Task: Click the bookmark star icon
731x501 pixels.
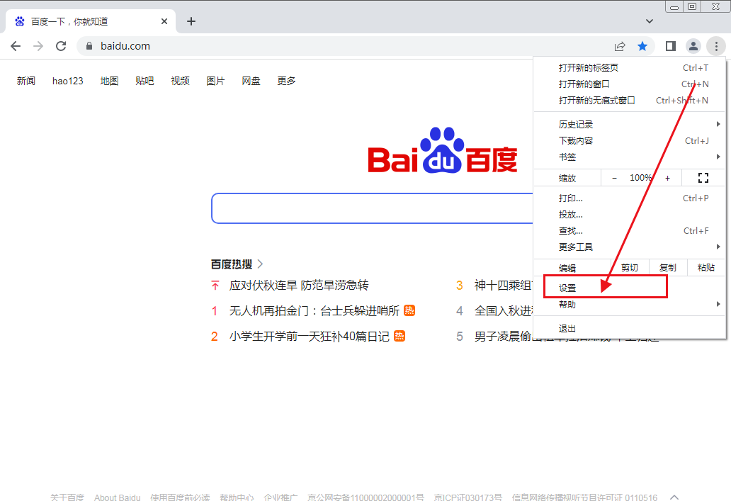Action: (x=642, y=46)
